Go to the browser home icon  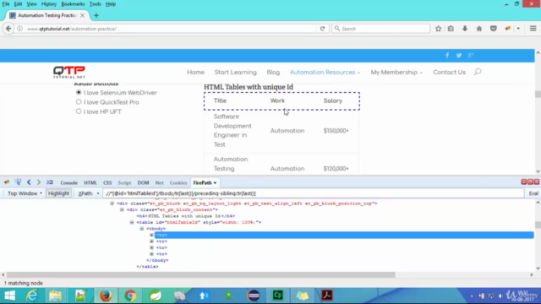tap(479, 29)
